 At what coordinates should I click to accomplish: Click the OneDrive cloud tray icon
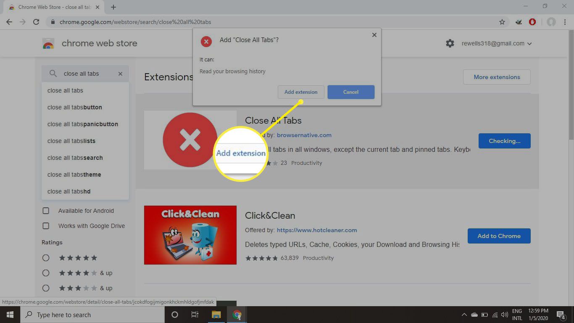point(474,315)
